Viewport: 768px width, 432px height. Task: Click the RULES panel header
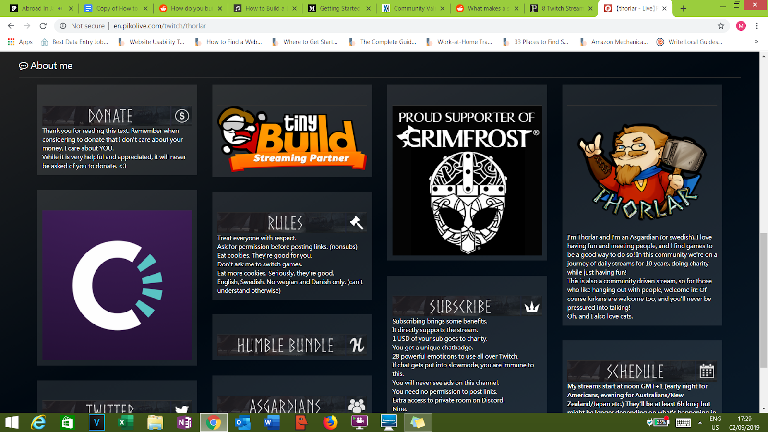pyautogui.click(x=292, y=223)
